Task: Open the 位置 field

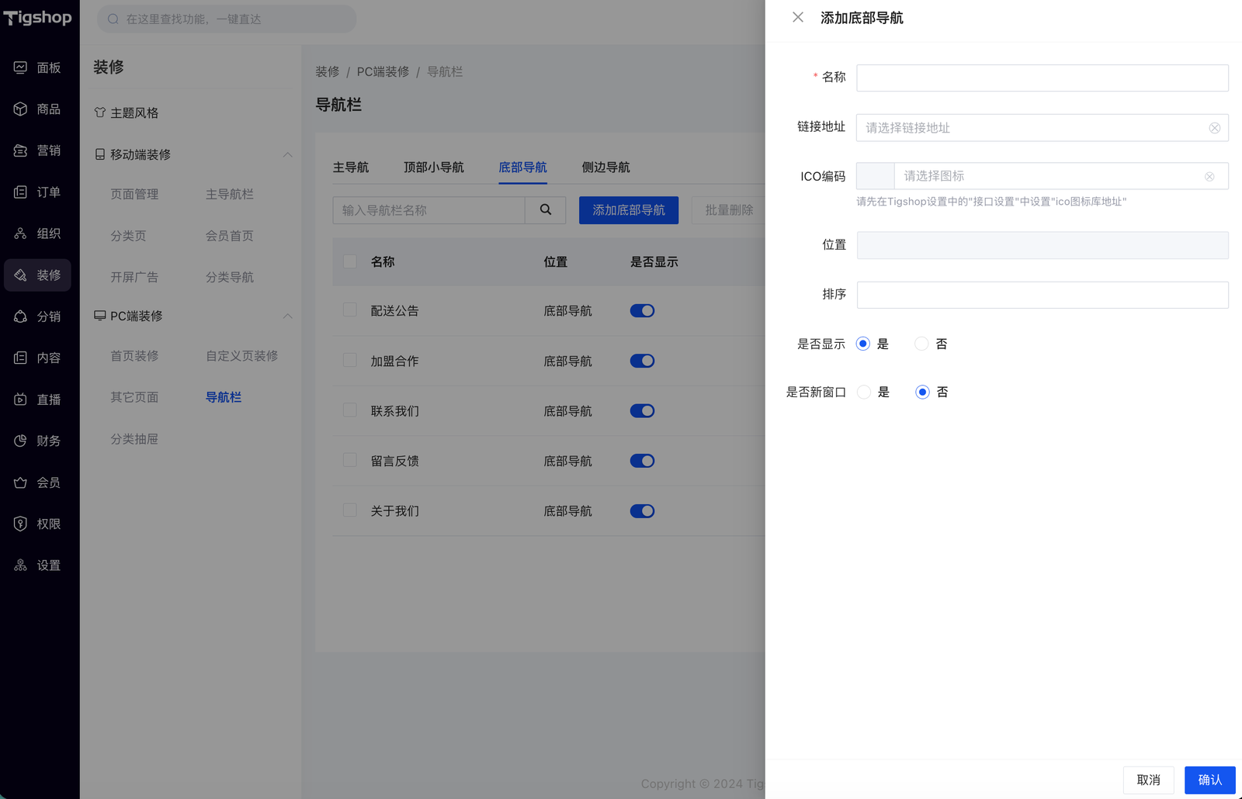Action: coord(1043,245)
